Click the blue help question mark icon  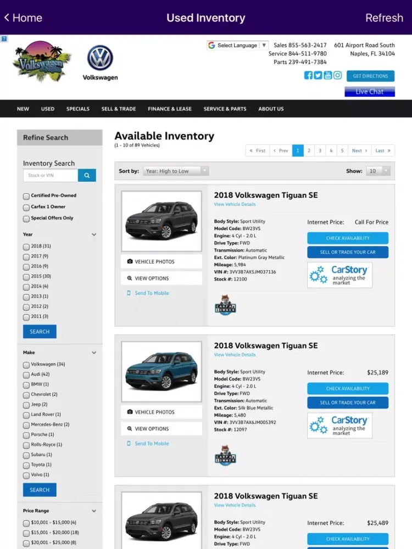4,38
